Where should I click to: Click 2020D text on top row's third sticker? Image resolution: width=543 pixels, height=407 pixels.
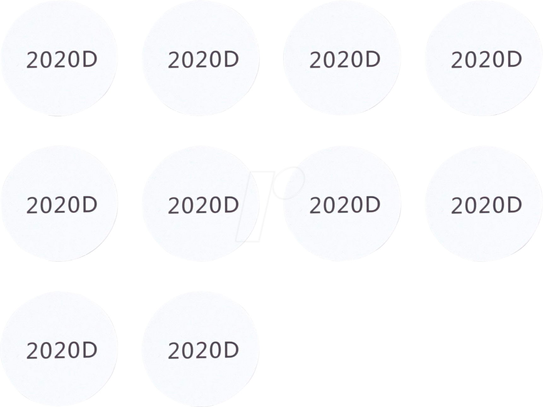345,60
